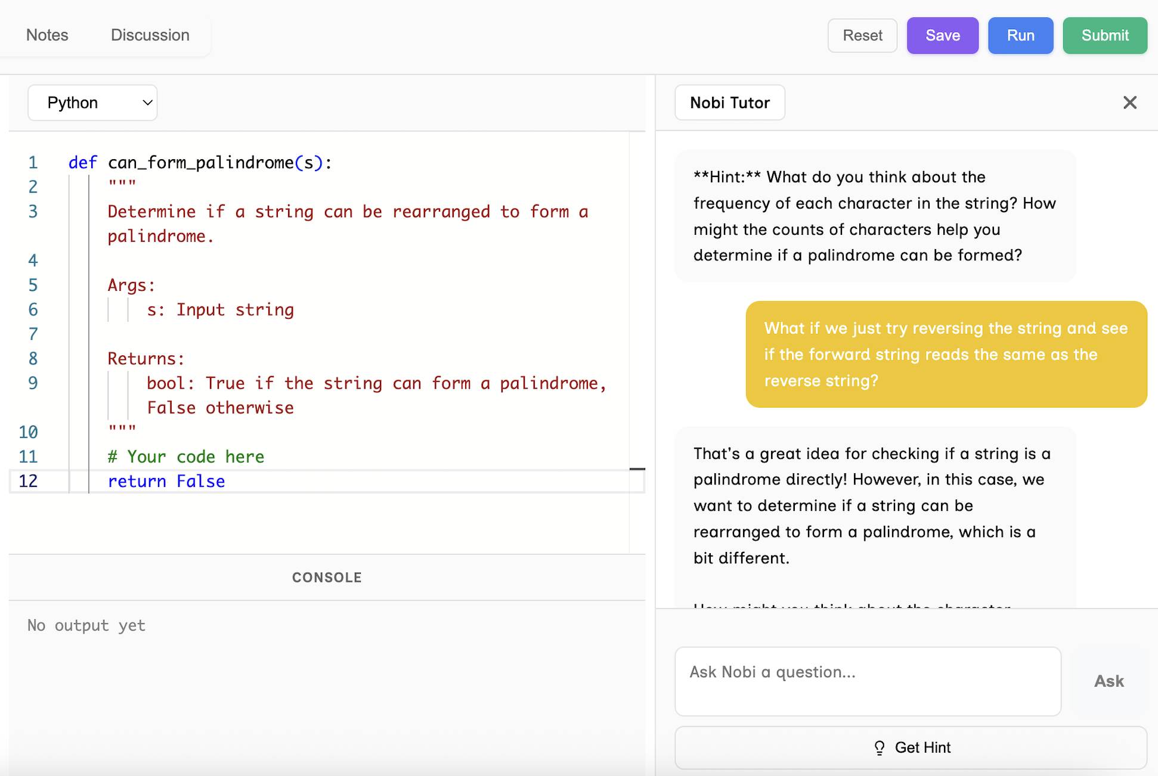
Task: Select the Nobi Tutor label
Action: point(729,103)
